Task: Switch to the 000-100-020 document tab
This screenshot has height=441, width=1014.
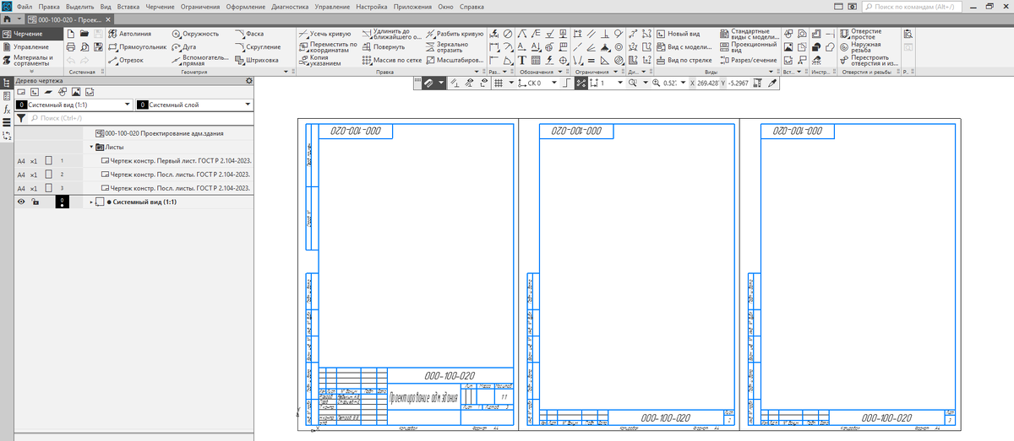Action: (x=70, y=19)
